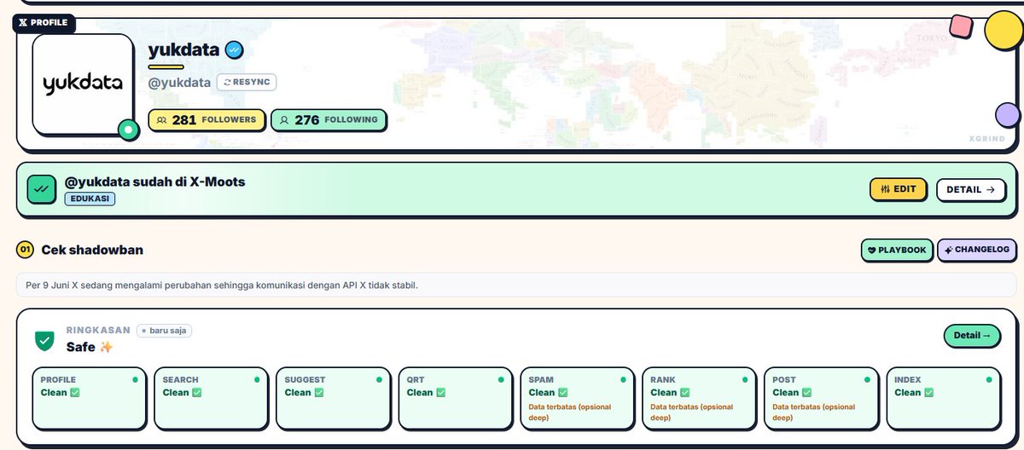Open the CHANGELOG button
1024x450 pixels.
[x=976, y=250]
